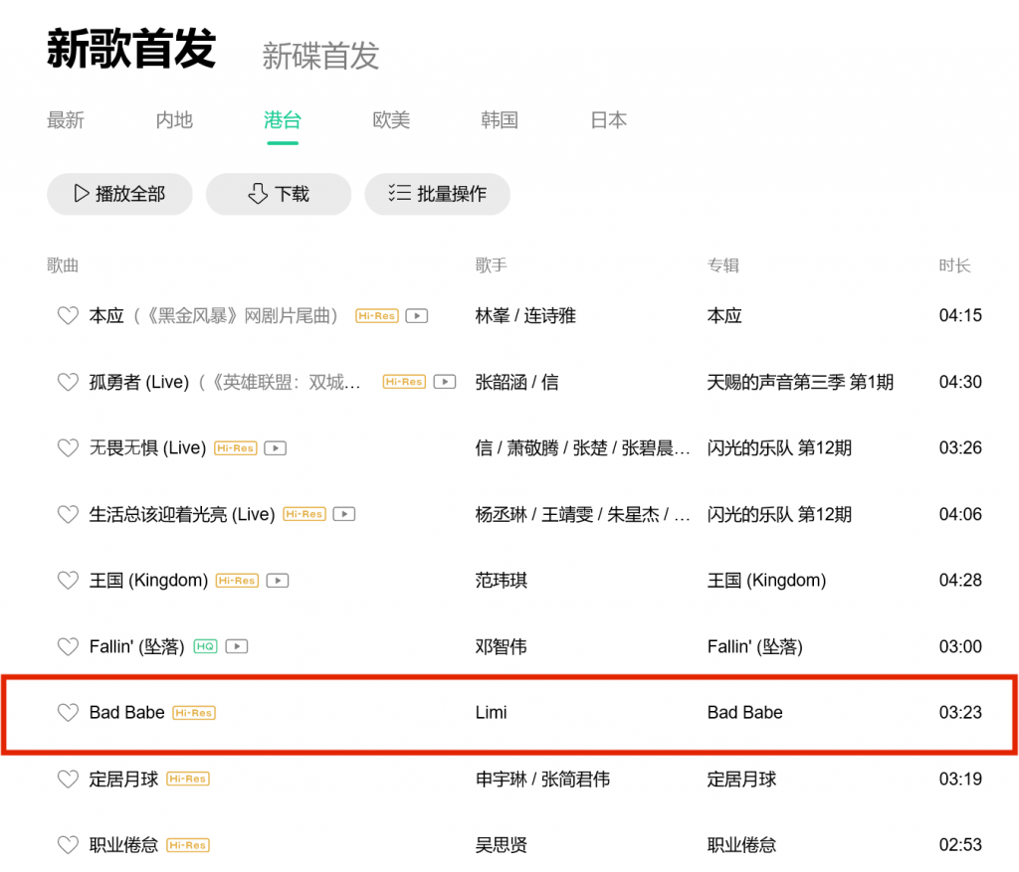Open MV icon next to 孤勇者 (Live)

(x=446, y=382)
